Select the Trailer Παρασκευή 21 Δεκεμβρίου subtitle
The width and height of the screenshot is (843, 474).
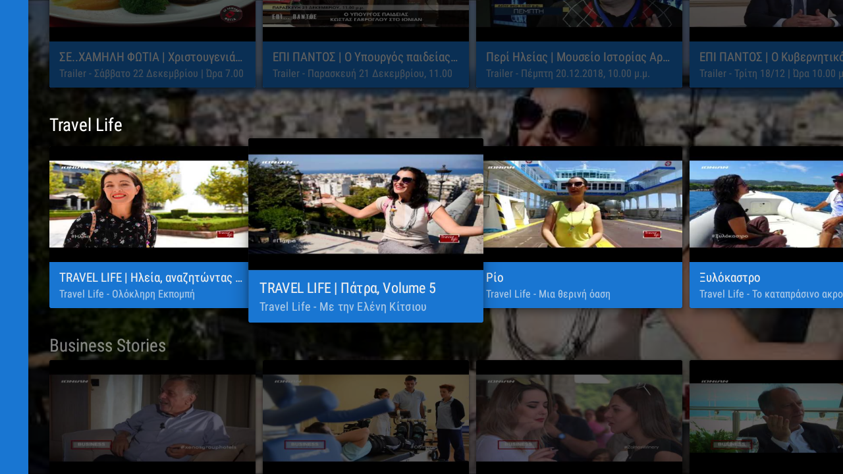point(362,73)
